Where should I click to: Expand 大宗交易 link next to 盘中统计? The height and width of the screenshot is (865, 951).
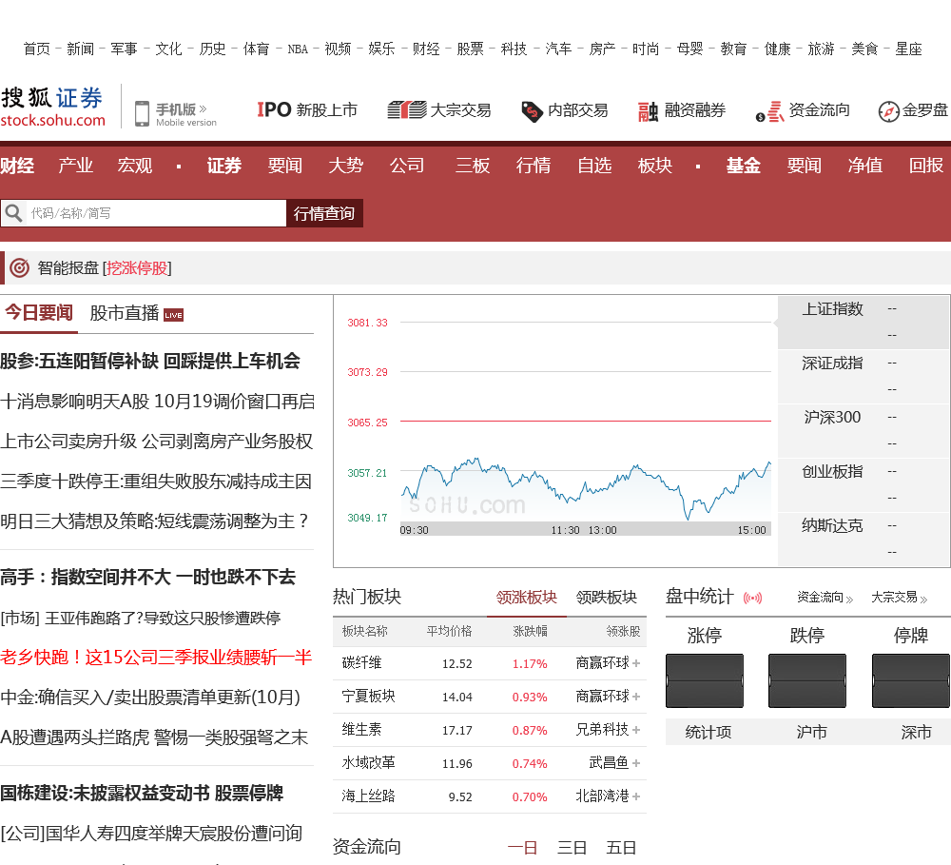(x=900, y=598)
